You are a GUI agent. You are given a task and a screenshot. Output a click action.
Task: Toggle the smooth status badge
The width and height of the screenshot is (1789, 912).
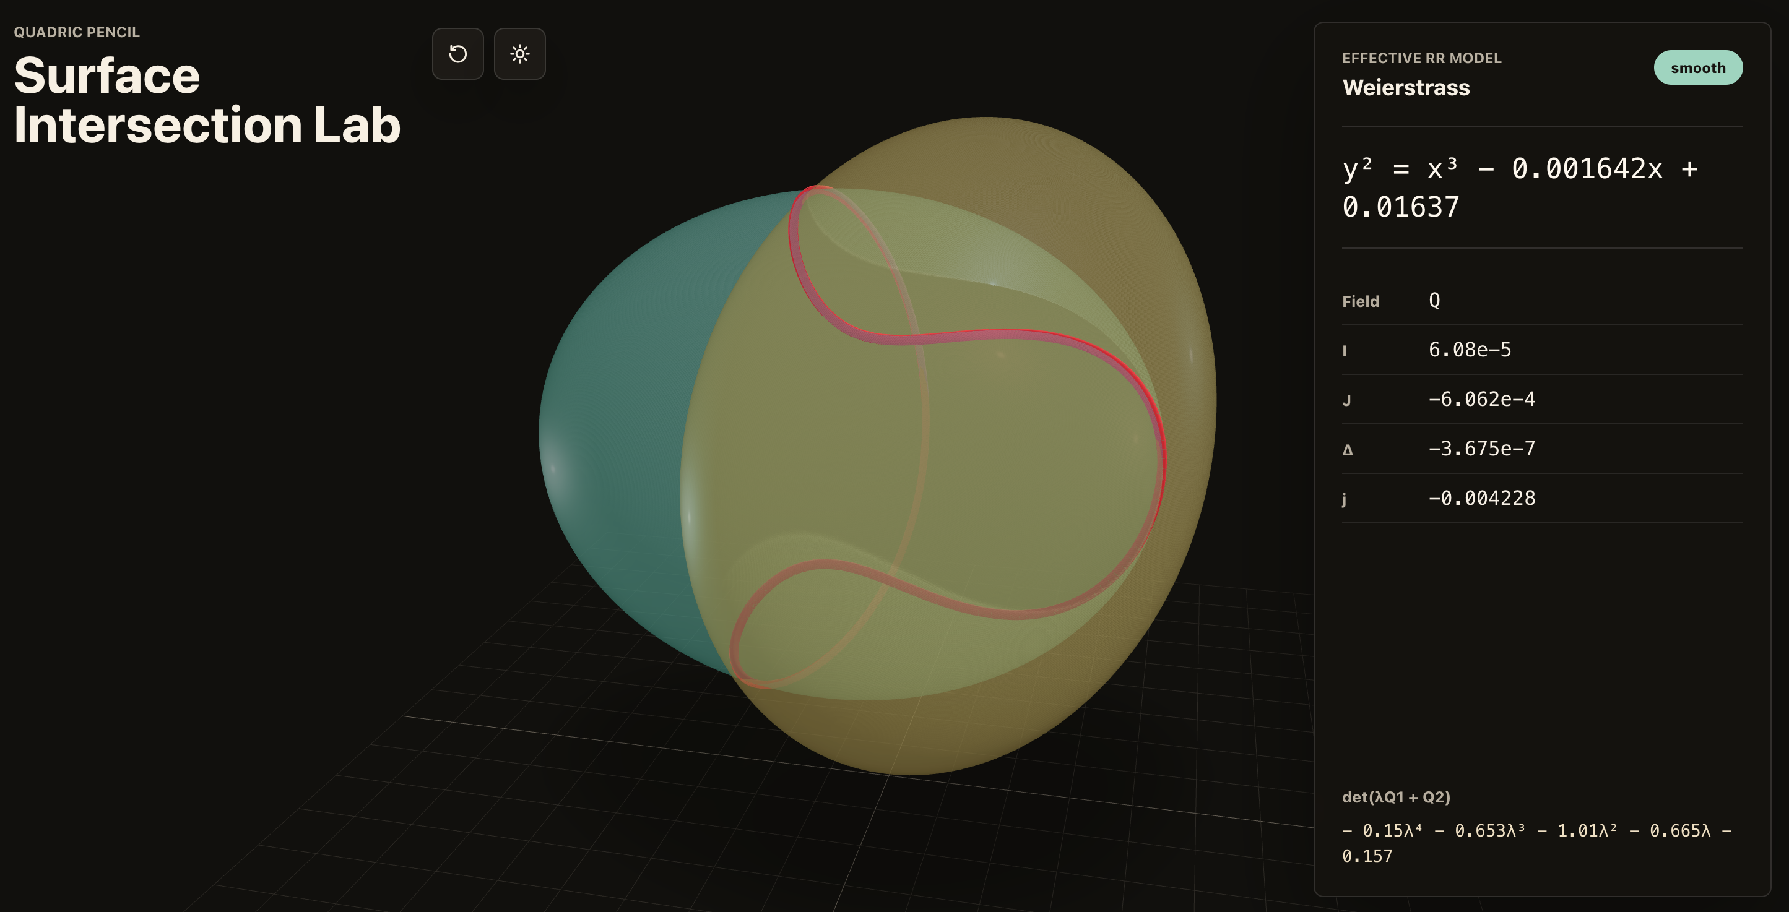[x=1698, y=67]
